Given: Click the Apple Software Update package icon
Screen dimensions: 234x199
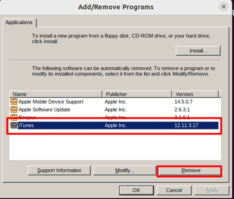Looking at the screenshot, I should click(x=14, y=110).
